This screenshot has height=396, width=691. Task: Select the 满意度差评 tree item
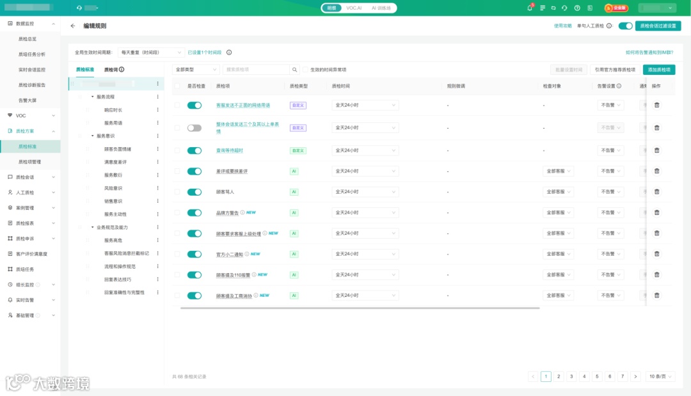pyautogui.click(x=115, y=162)
